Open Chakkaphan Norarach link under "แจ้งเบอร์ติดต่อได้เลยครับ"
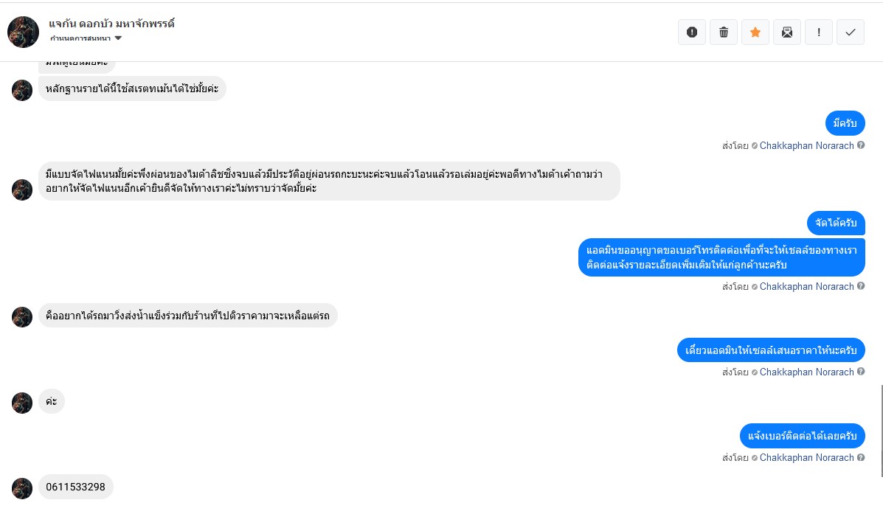The image size is (883, 514). (806, 457)
